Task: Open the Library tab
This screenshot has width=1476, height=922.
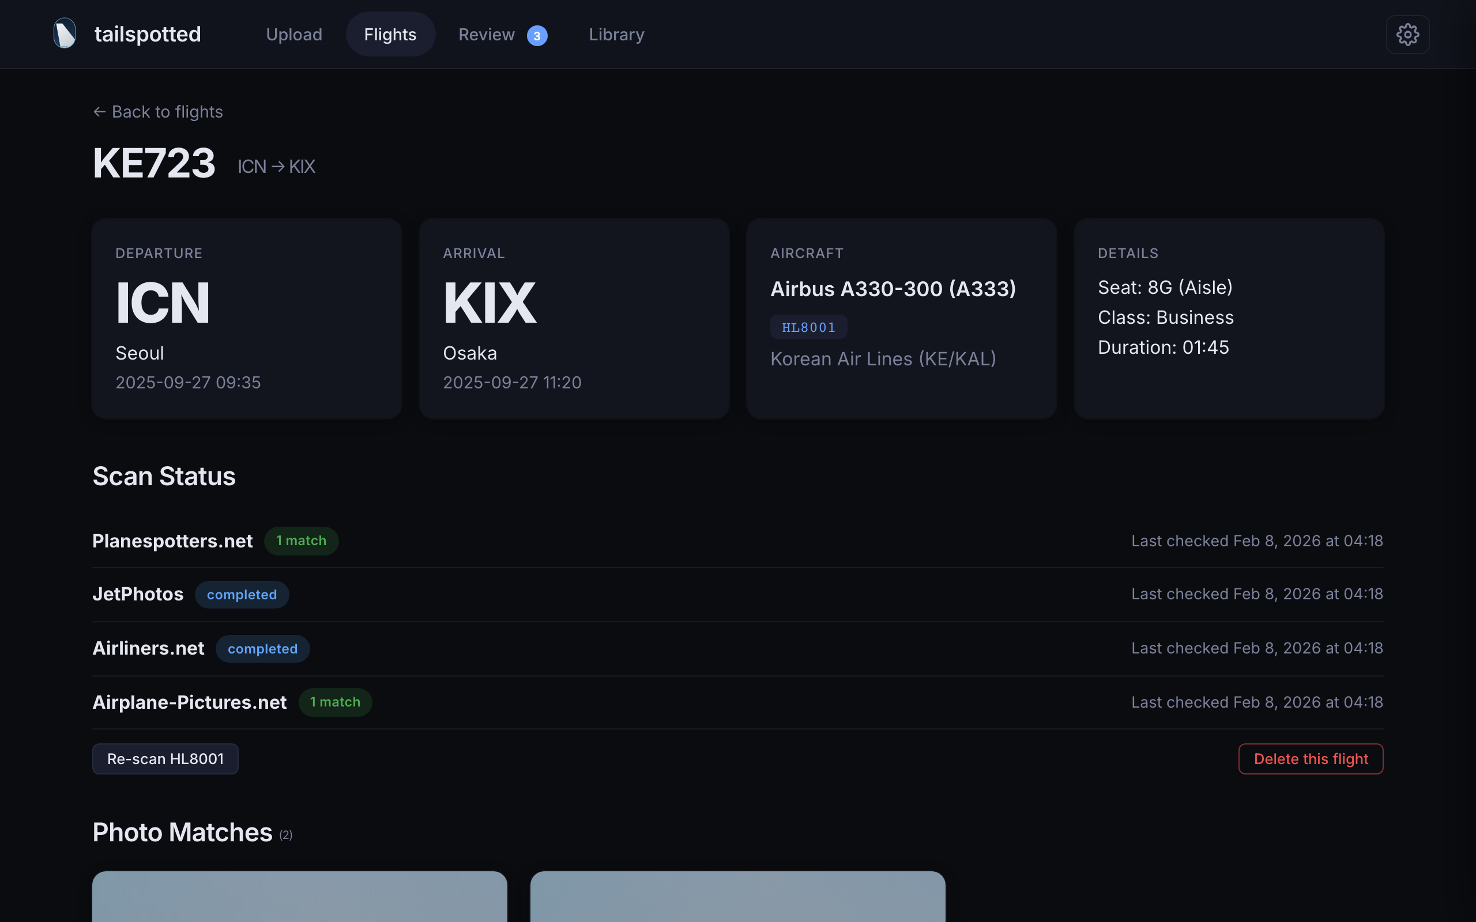Action: (x=616, y=35)
